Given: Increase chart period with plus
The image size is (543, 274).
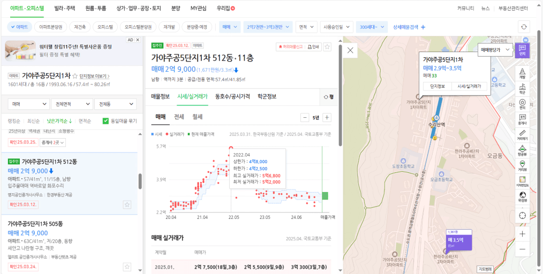Looking at the screenshot, I should point(327,117).
